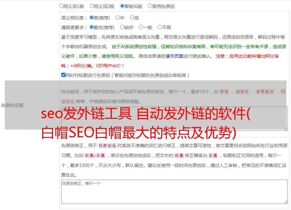
Task: Click the 语义相似度 label
Action: coord(74,18)
